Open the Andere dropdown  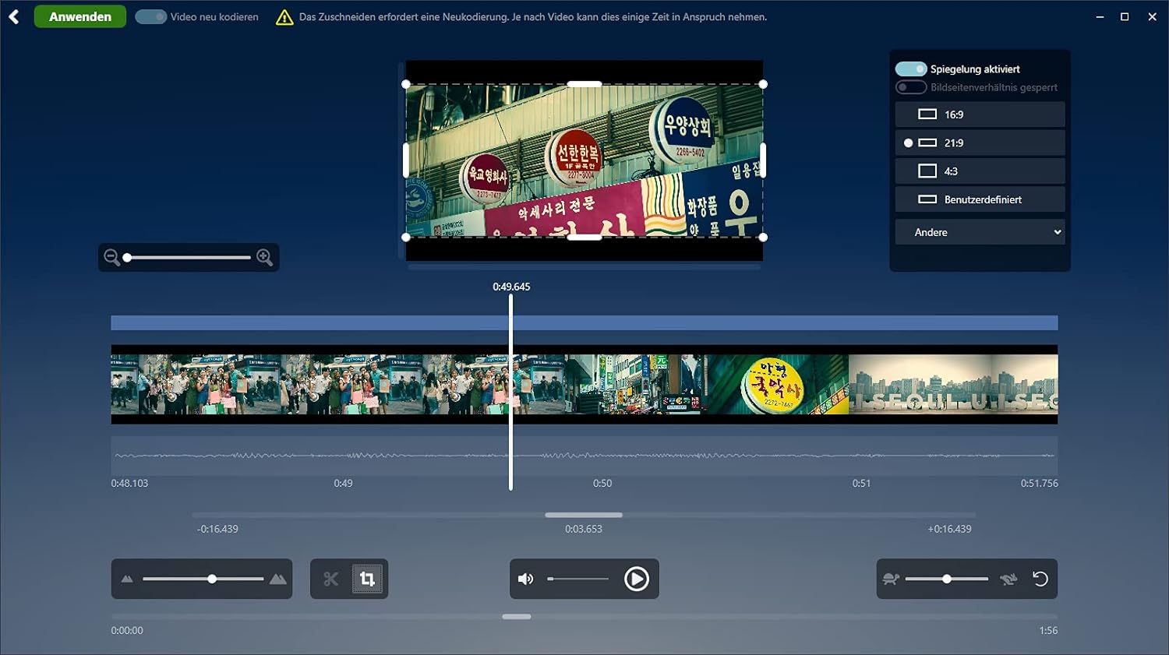(x=980, y=232)
